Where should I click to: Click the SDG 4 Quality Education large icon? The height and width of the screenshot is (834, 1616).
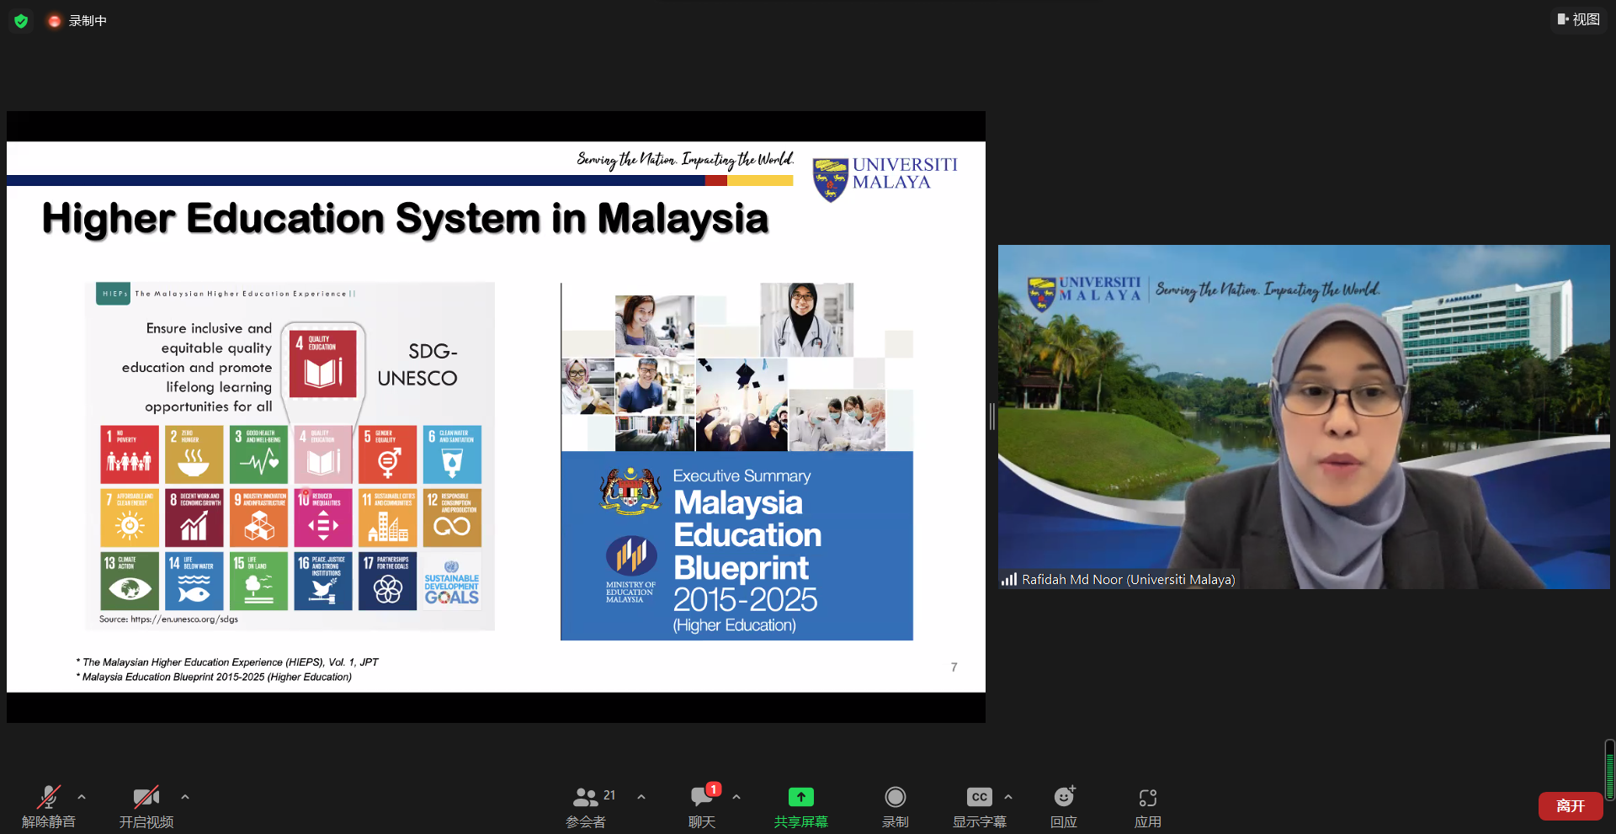(x=323, y=364)
